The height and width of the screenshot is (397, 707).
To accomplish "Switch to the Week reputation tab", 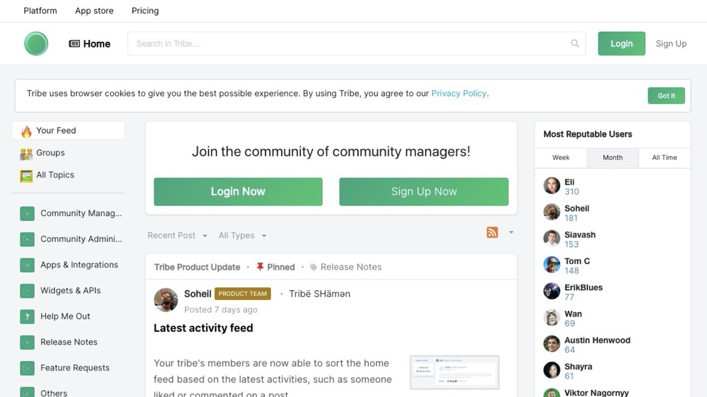I will (561, 158).
